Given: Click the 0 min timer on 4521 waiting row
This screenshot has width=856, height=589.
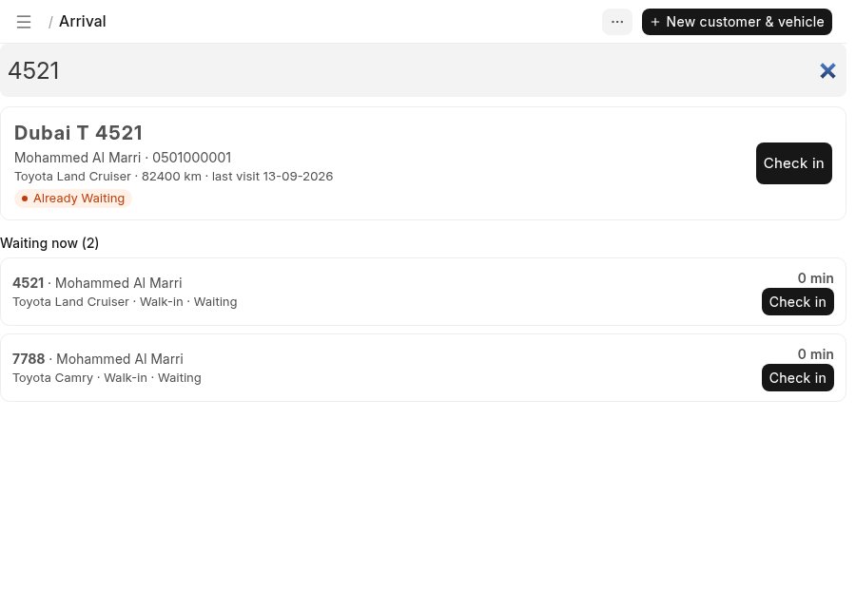Looking at the screenshot, I should tap(816, 278).
